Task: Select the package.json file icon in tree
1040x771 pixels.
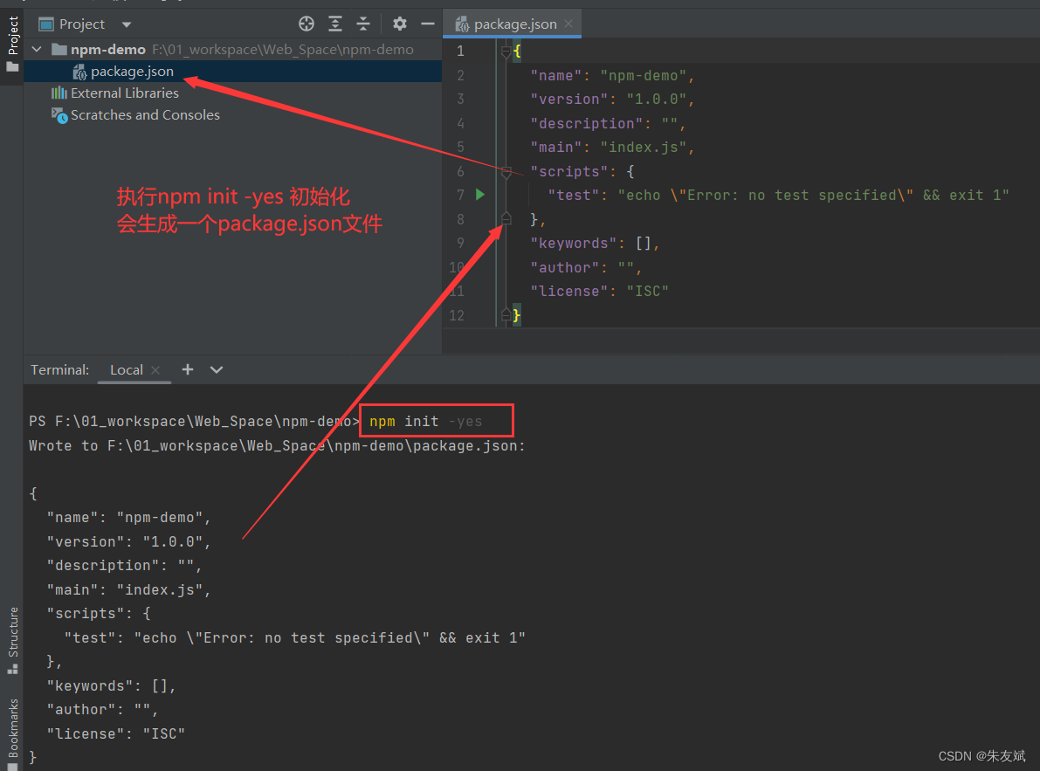Action: coord(79,71)
